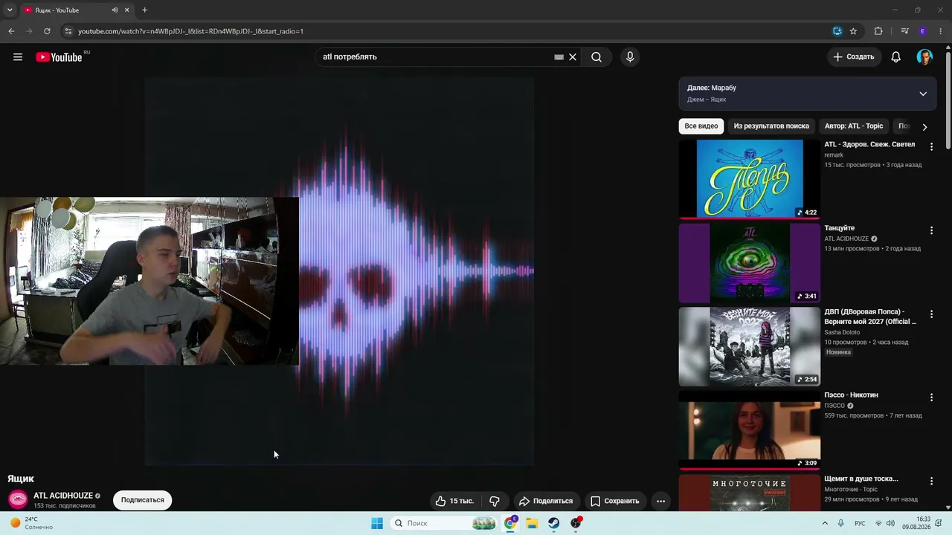The height and width of the screenshot is (535, 952).
Task: Open options menu for 'Пэссо - Никотин'
Action: pyautogui.click(x=931, y=398)
